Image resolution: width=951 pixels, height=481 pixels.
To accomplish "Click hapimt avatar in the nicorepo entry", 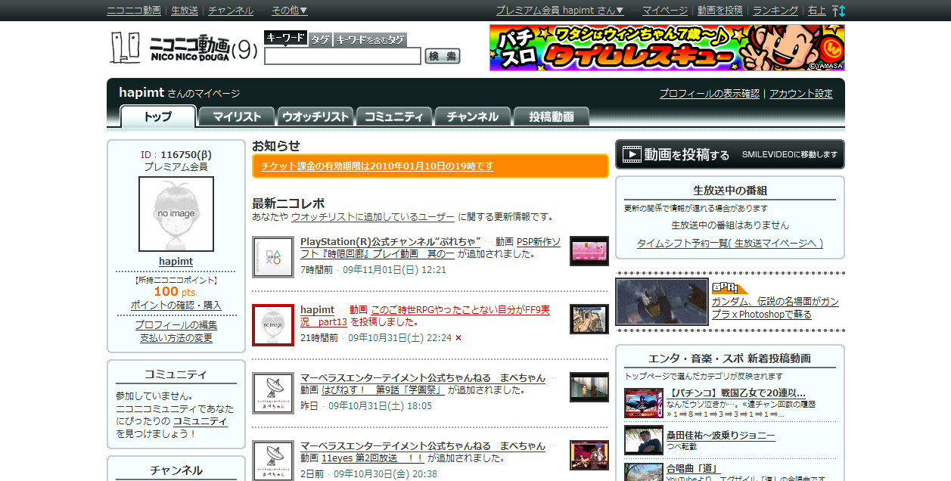I will pyautogui.click(x=273, y=325).
